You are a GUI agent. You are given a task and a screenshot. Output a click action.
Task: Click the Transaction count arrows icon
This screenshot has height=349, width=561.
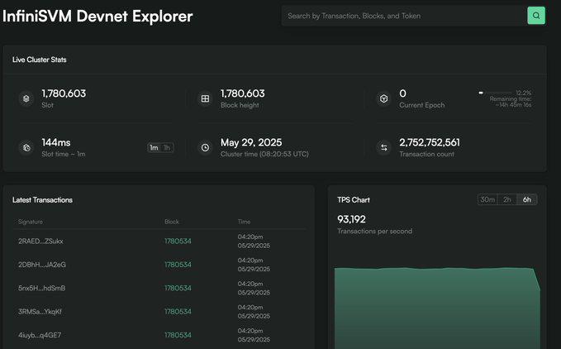[383, 147]
